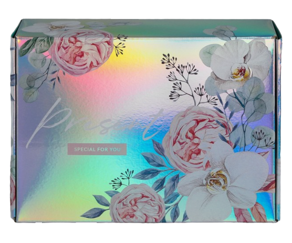Click the black berry sprig in the center
Viewport: 292px width, 243px height.
(x=186, y=80)
